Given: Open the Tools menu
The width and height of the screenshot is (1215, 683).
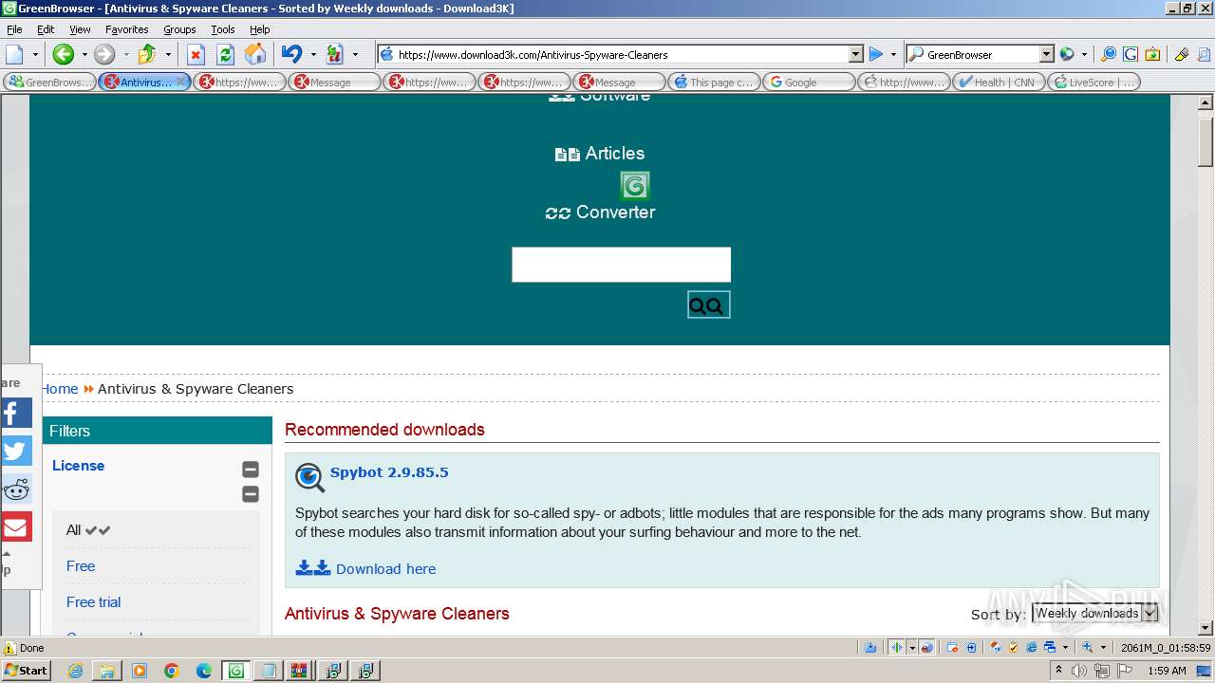Looking at the screenshot, I should [x=223, y=29].
